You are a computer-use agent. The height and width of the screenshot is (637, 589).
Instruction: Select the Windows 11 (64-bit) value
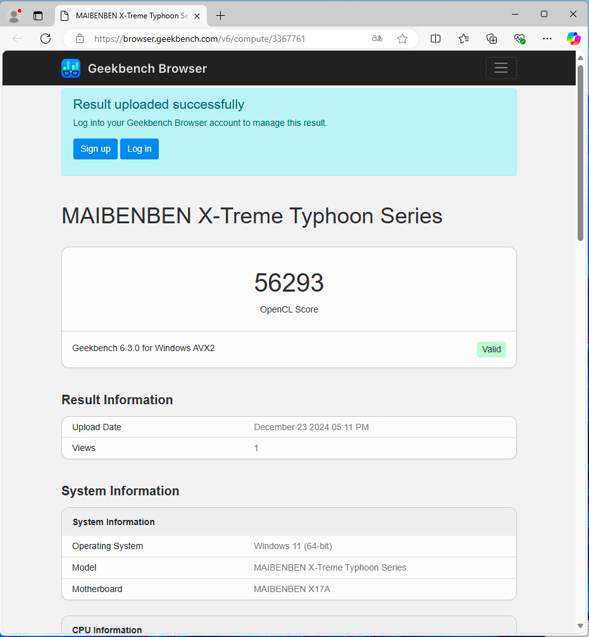click(293, 546)
